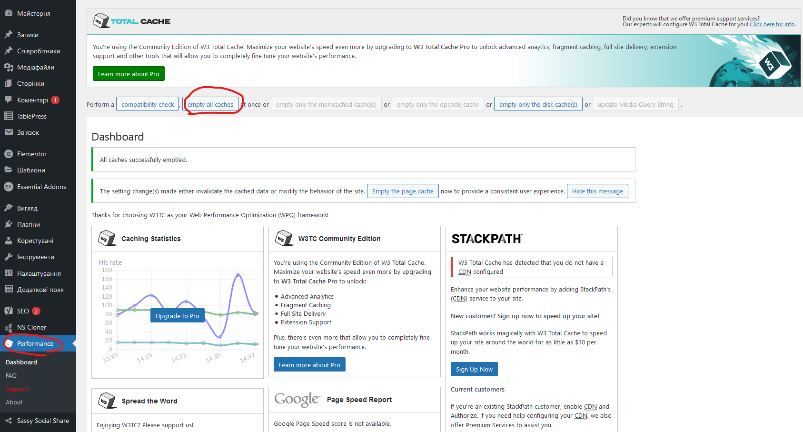
Task: Click the Sign Up Now button
Action: pos(474,369)
